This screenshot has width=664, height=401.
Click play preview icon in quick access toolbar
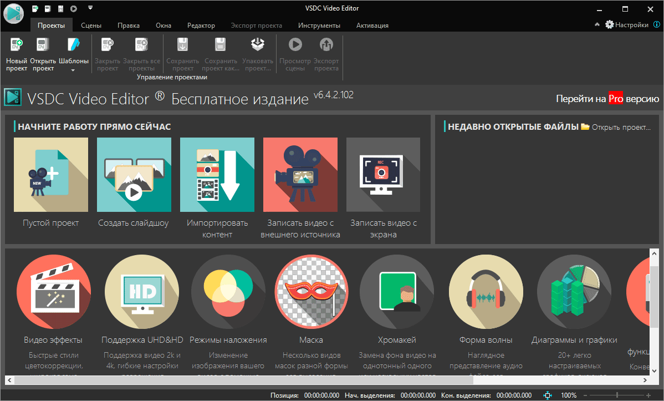pos(74,8)
